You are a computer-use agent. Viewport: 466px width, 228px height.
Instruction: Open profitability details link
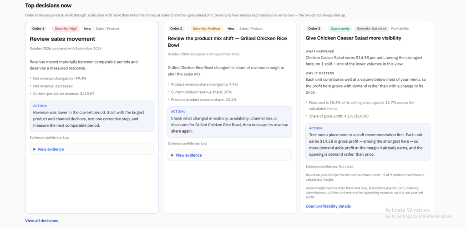[328, 206]
